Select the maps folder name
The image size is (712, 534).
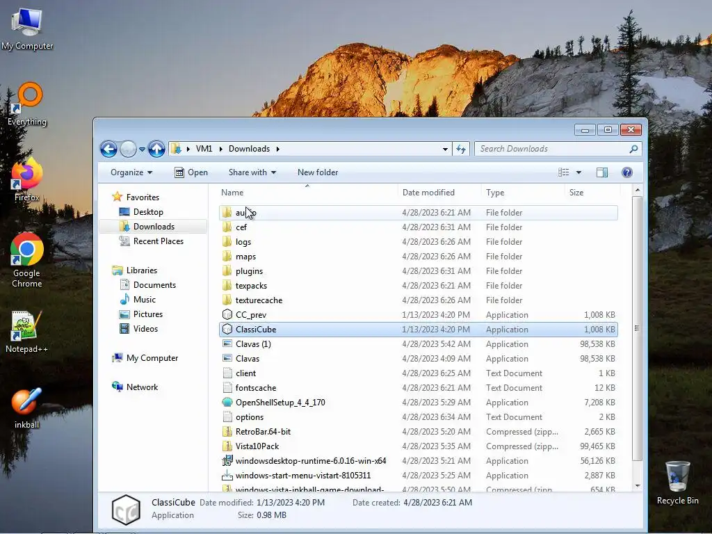[x=245, y=257]
